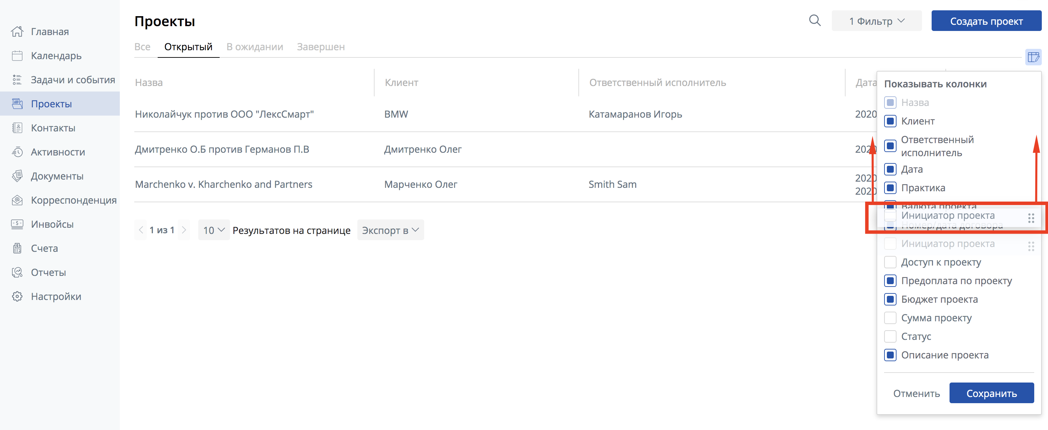The height and width of the screenshot is (430, 1048).
Task: Open Контакты in the sidebar
Action: [53, 128]
